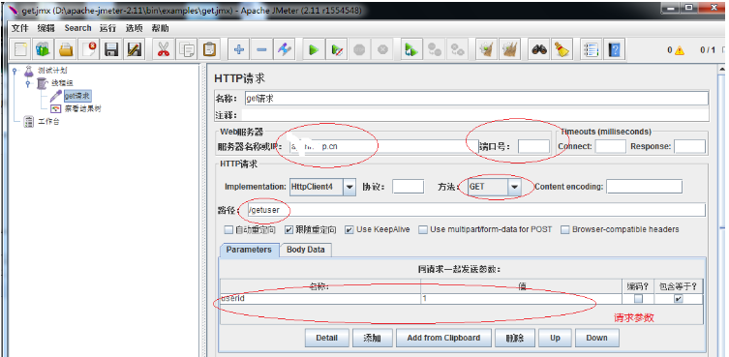Image resolution: width=729 pixels, height=357 pixels.
Task: Open Search via binoculars icon
Action: tap(539, 49)
